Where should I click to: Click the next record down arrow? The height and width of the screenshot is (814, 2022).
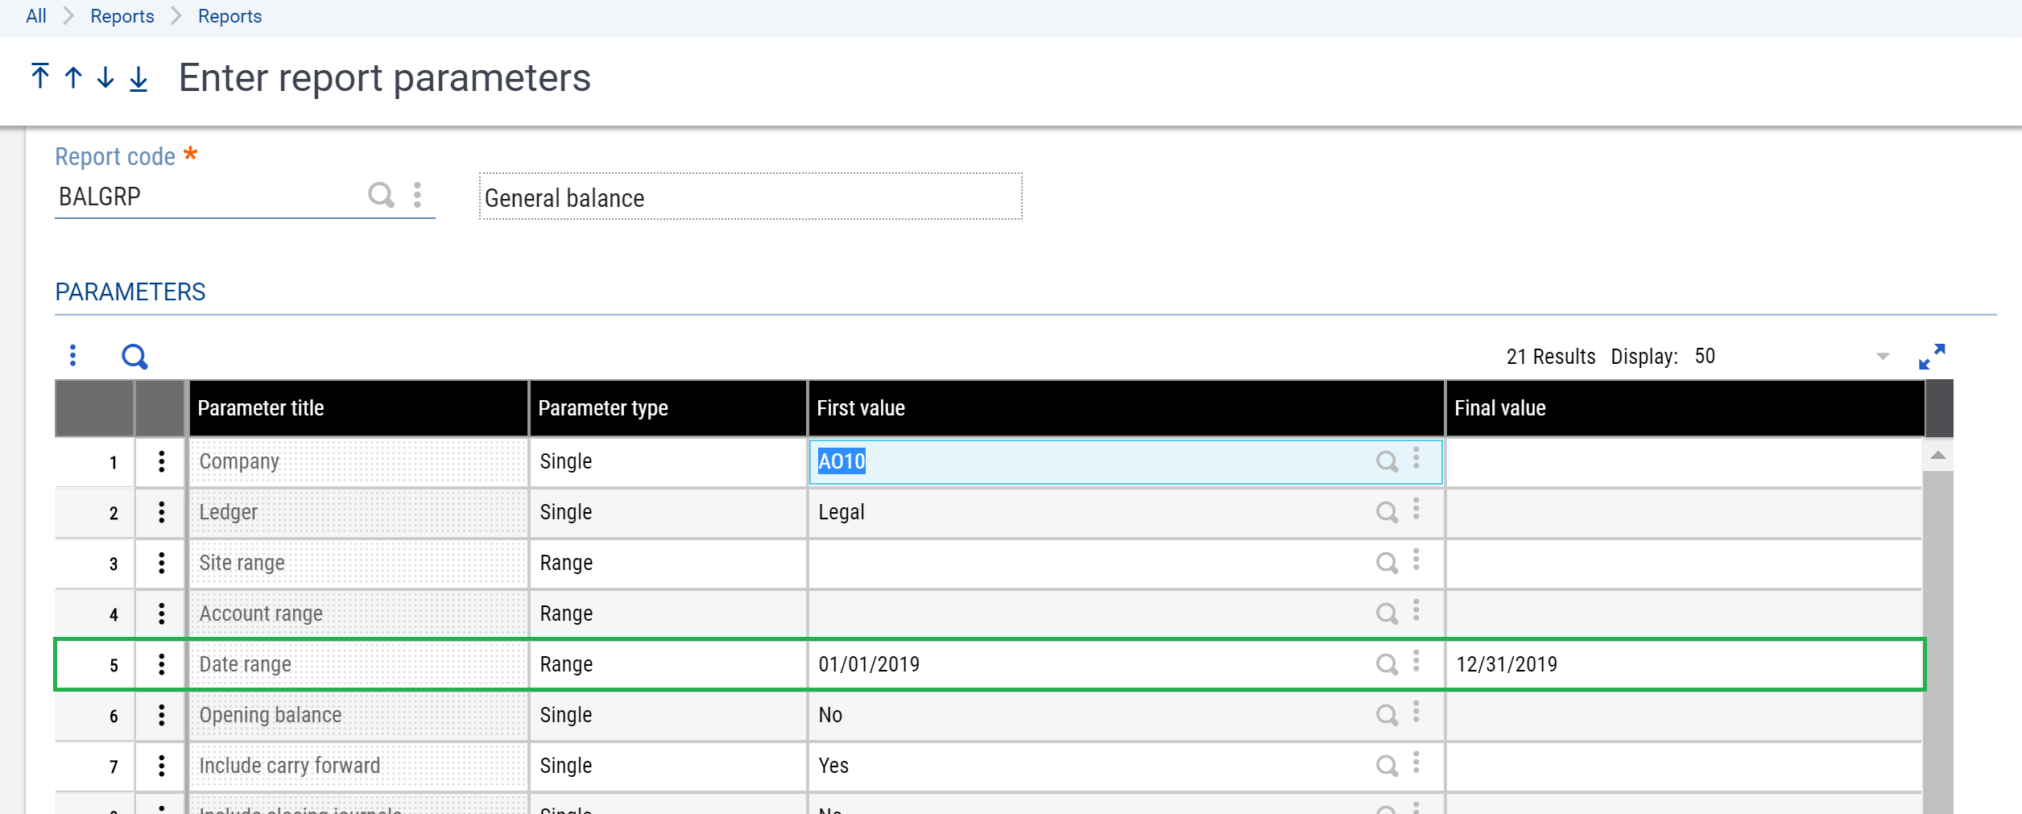click(x=105, y=77)
